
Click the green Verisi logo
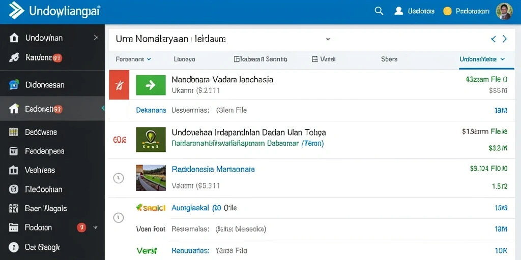click(147, 251)
